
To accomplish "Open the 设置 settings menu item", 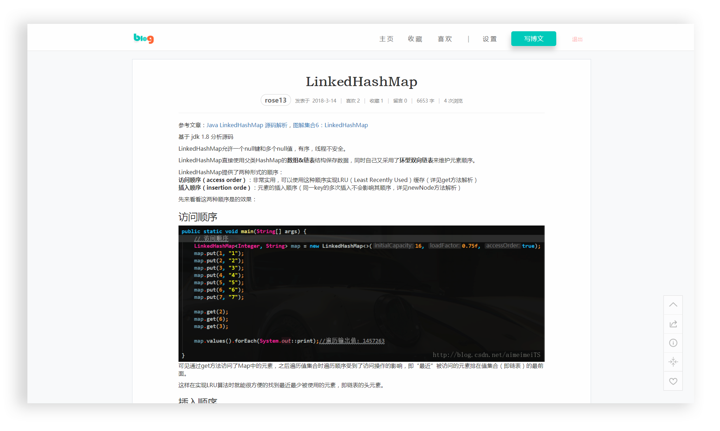I will [x=489, y=39].
